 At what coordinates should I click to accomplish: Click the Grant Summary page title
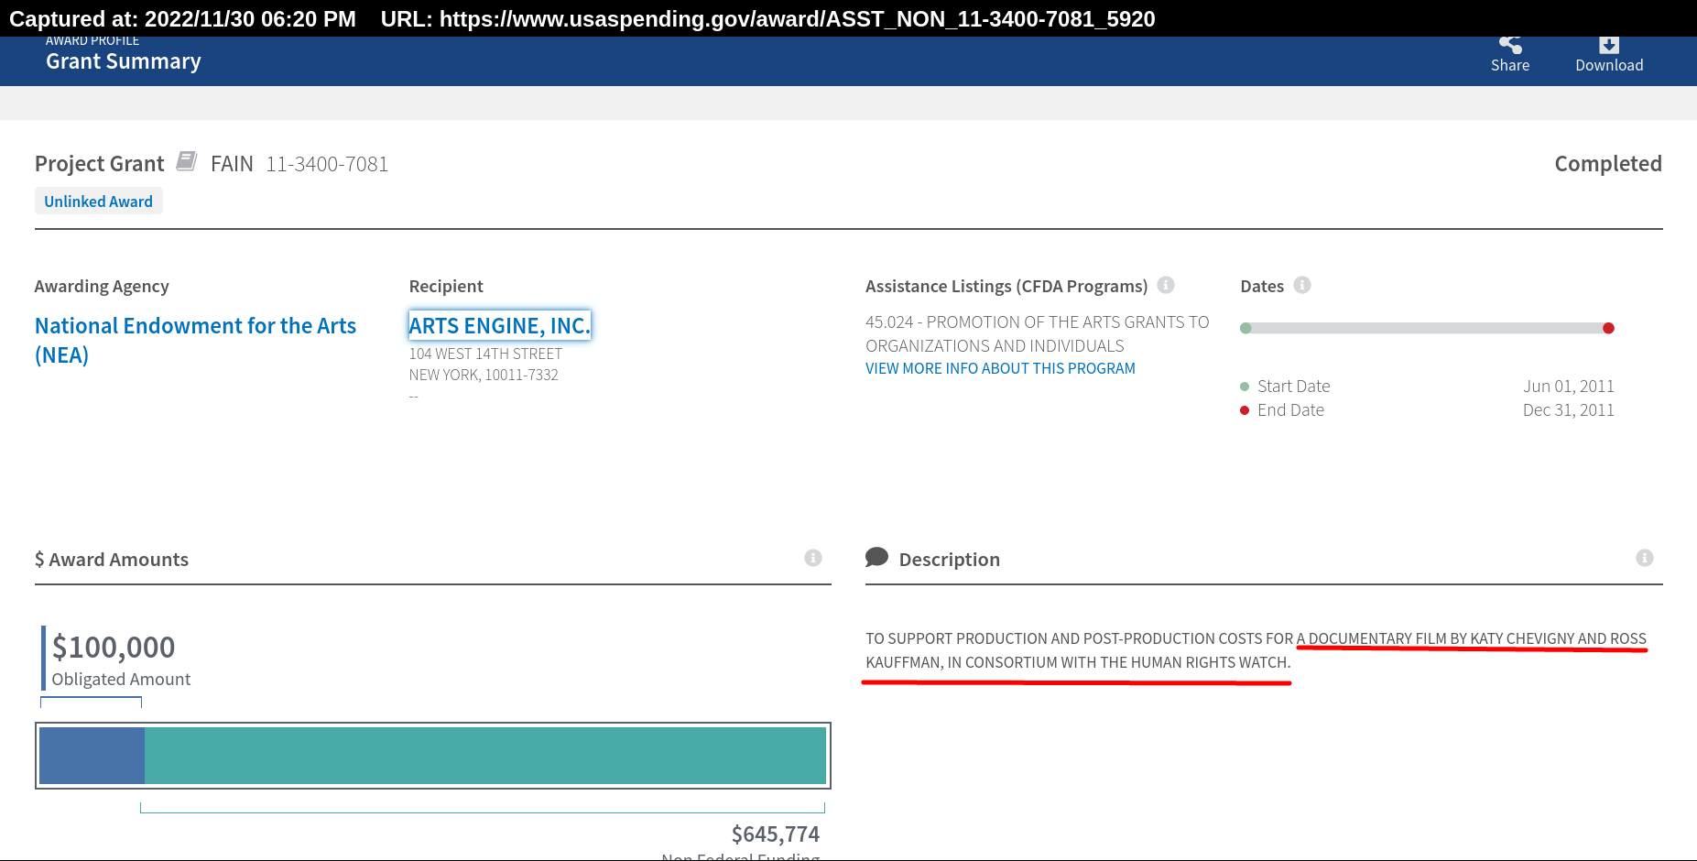point(124,61)
